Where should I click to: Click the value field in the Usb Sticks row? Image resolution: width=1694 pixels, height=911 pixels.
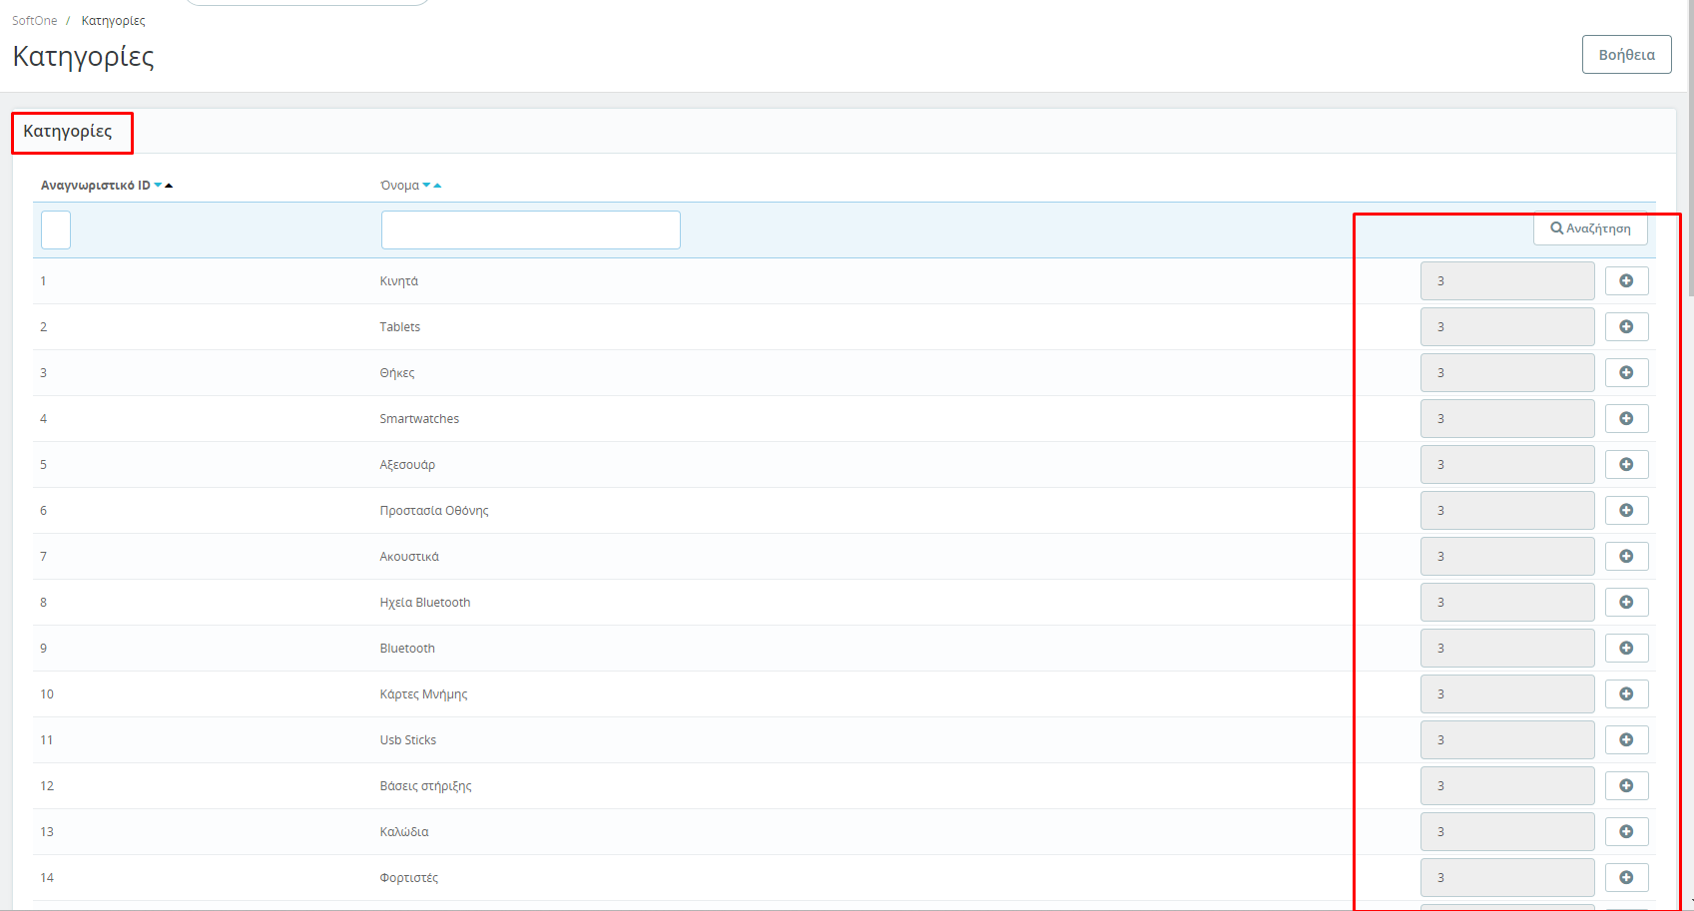click(1507, 740)
